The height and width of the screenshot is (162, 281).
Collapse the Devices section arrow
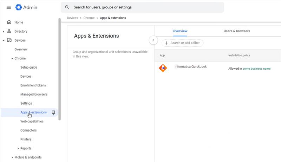tap(4, 41)
